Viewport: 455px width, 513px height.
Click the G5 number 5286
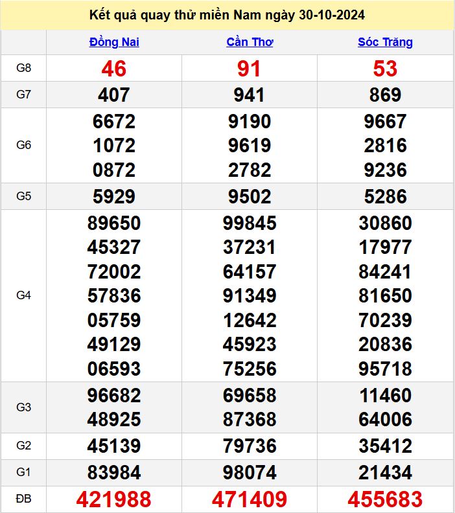point(385,197)
